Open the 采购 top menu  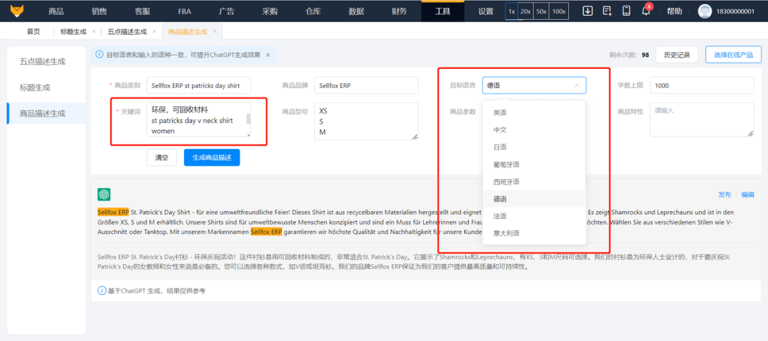(270, 11)
